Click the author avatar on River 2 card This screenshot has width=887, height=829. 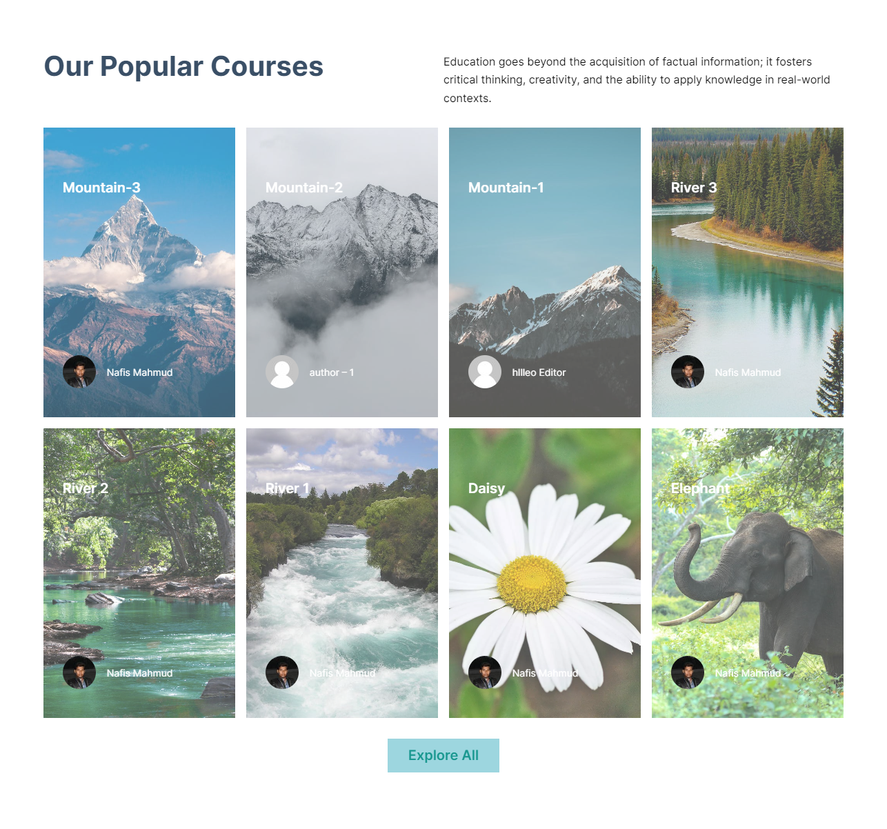(79, 672)
